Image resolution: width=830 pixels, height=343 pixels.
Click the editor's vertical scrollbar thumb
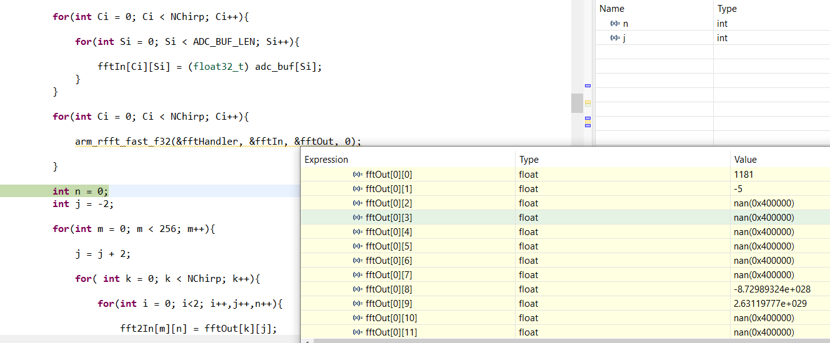(x=577, y=103)
